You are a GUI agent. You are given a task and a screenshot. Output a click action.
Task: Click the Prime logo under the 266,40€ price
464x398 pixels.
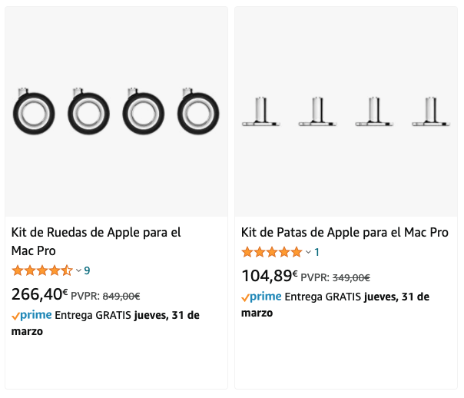31,315
